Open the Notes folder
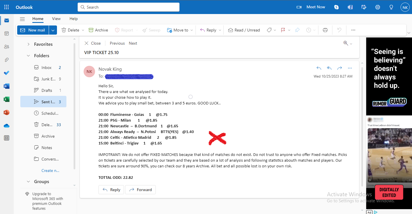Image resolution: width=412 pixels, height=214 pixels. click(43, 148)
